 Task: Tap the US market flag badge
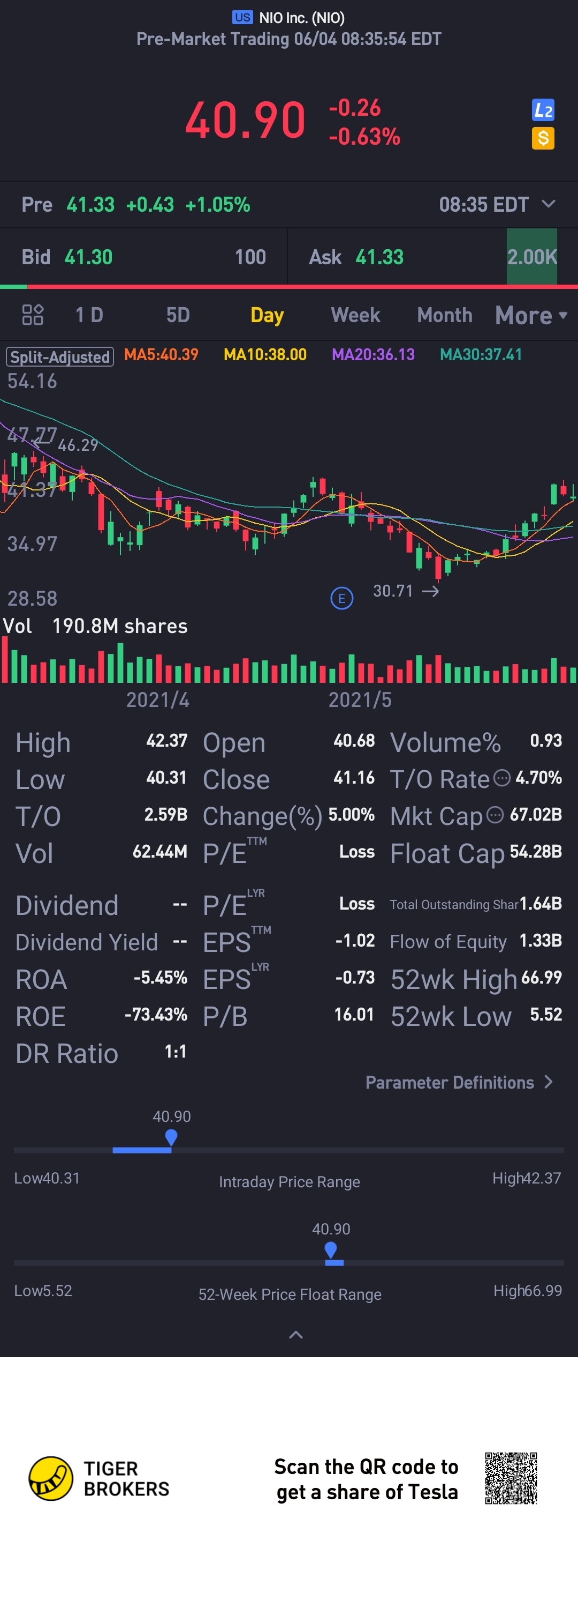pyautogui.click(x=242, y=17)
